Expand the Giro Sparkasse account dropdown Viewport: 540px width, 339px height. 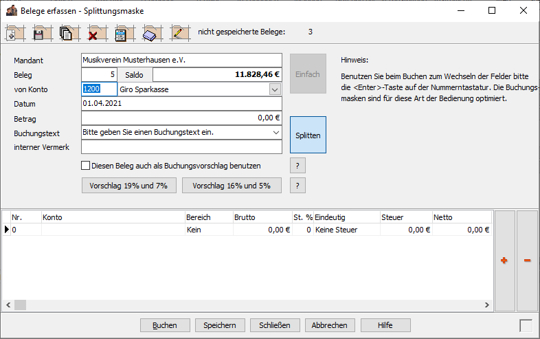[275, 89]
